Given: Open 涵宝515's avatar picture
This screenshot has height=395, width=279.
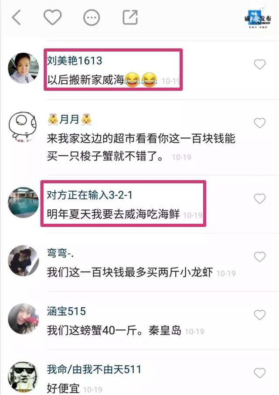Looking at the screenshot, I should pyautogui.click(x=24, y=319).
